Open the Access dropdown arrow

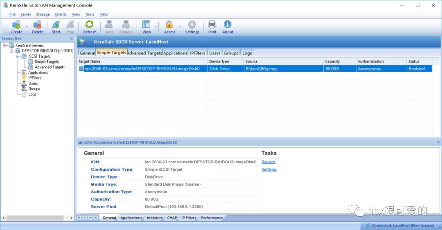[180, 27]
